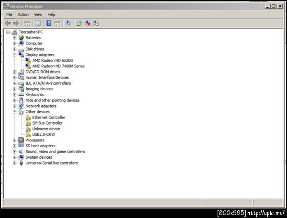Click the last toolbar icon, right of Uninstall

coord(96,23)
